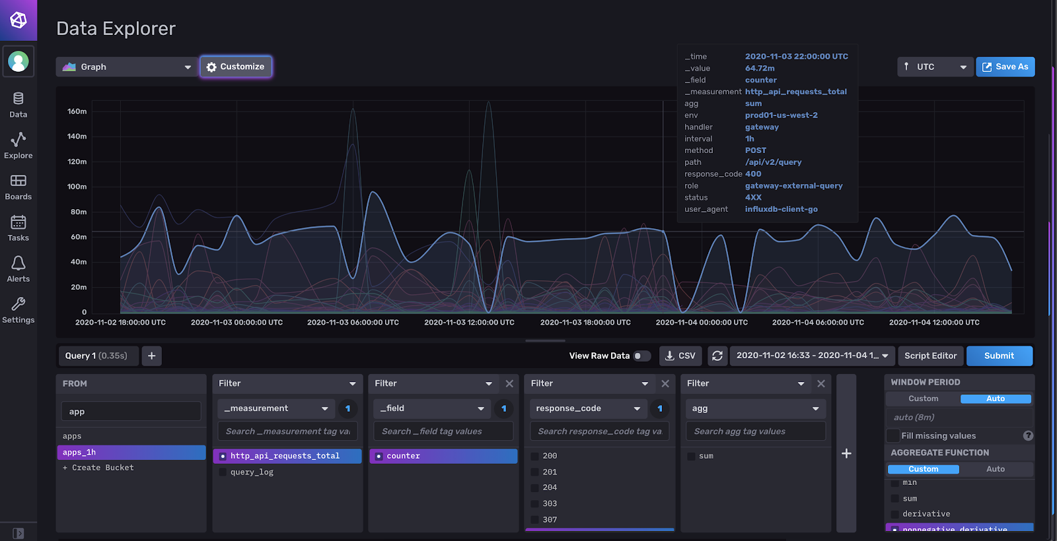Image resolution: width=1057 pixels, height=541 pixels.
Task: Open the Data section in sidebar
Action: 18,105
